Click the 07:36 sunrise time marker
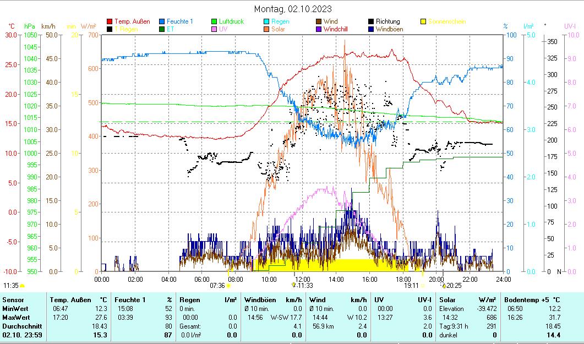 coord(217,286)
